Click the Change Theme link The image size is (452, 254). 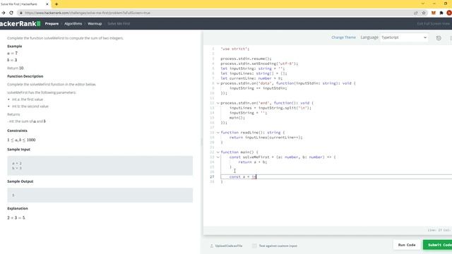(x=343, y=37)
